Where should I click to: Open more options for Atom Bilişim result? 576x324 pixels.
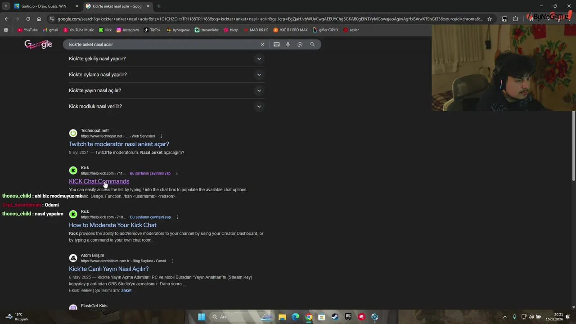[x=172, y=261]
